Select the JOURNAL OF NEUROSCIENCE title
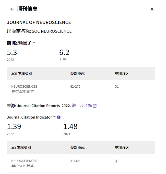This screenshot has height=174, width=166. click(39, 22)
